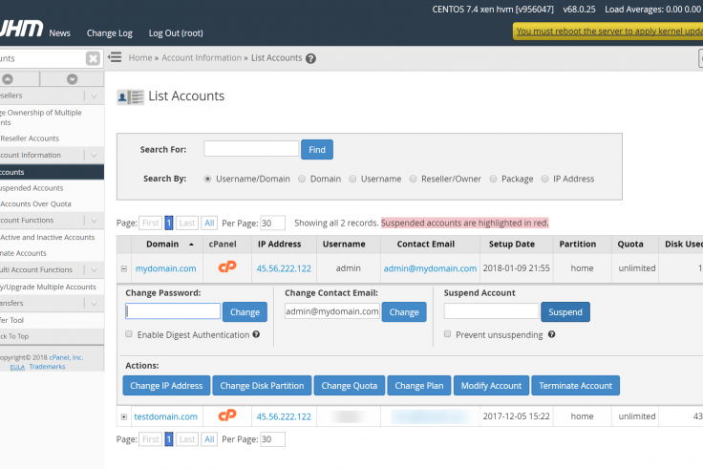This screenshot has height=469, width=703.
Task: Focus the Suspend Account reason field
Action: coord(491,311)
